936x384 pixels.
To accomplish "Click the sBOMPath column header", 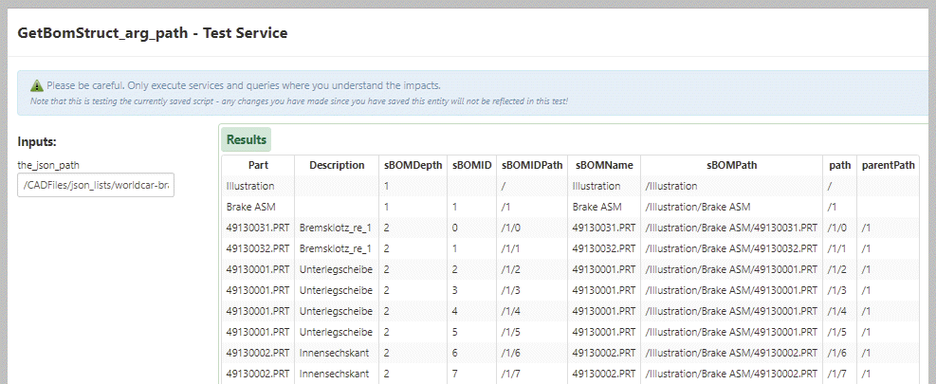I will pos(730,165).
